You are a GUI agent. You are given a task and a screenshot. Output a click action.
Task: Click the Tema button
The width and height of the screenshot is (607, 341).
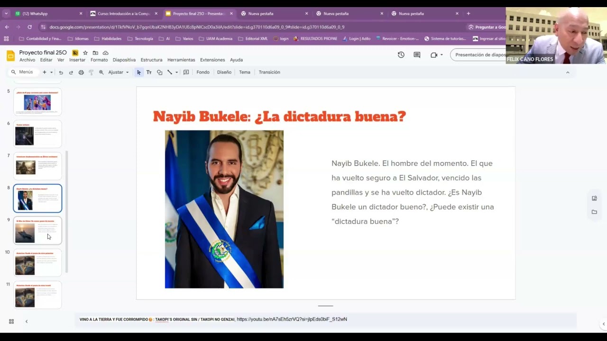coord(245,72)
